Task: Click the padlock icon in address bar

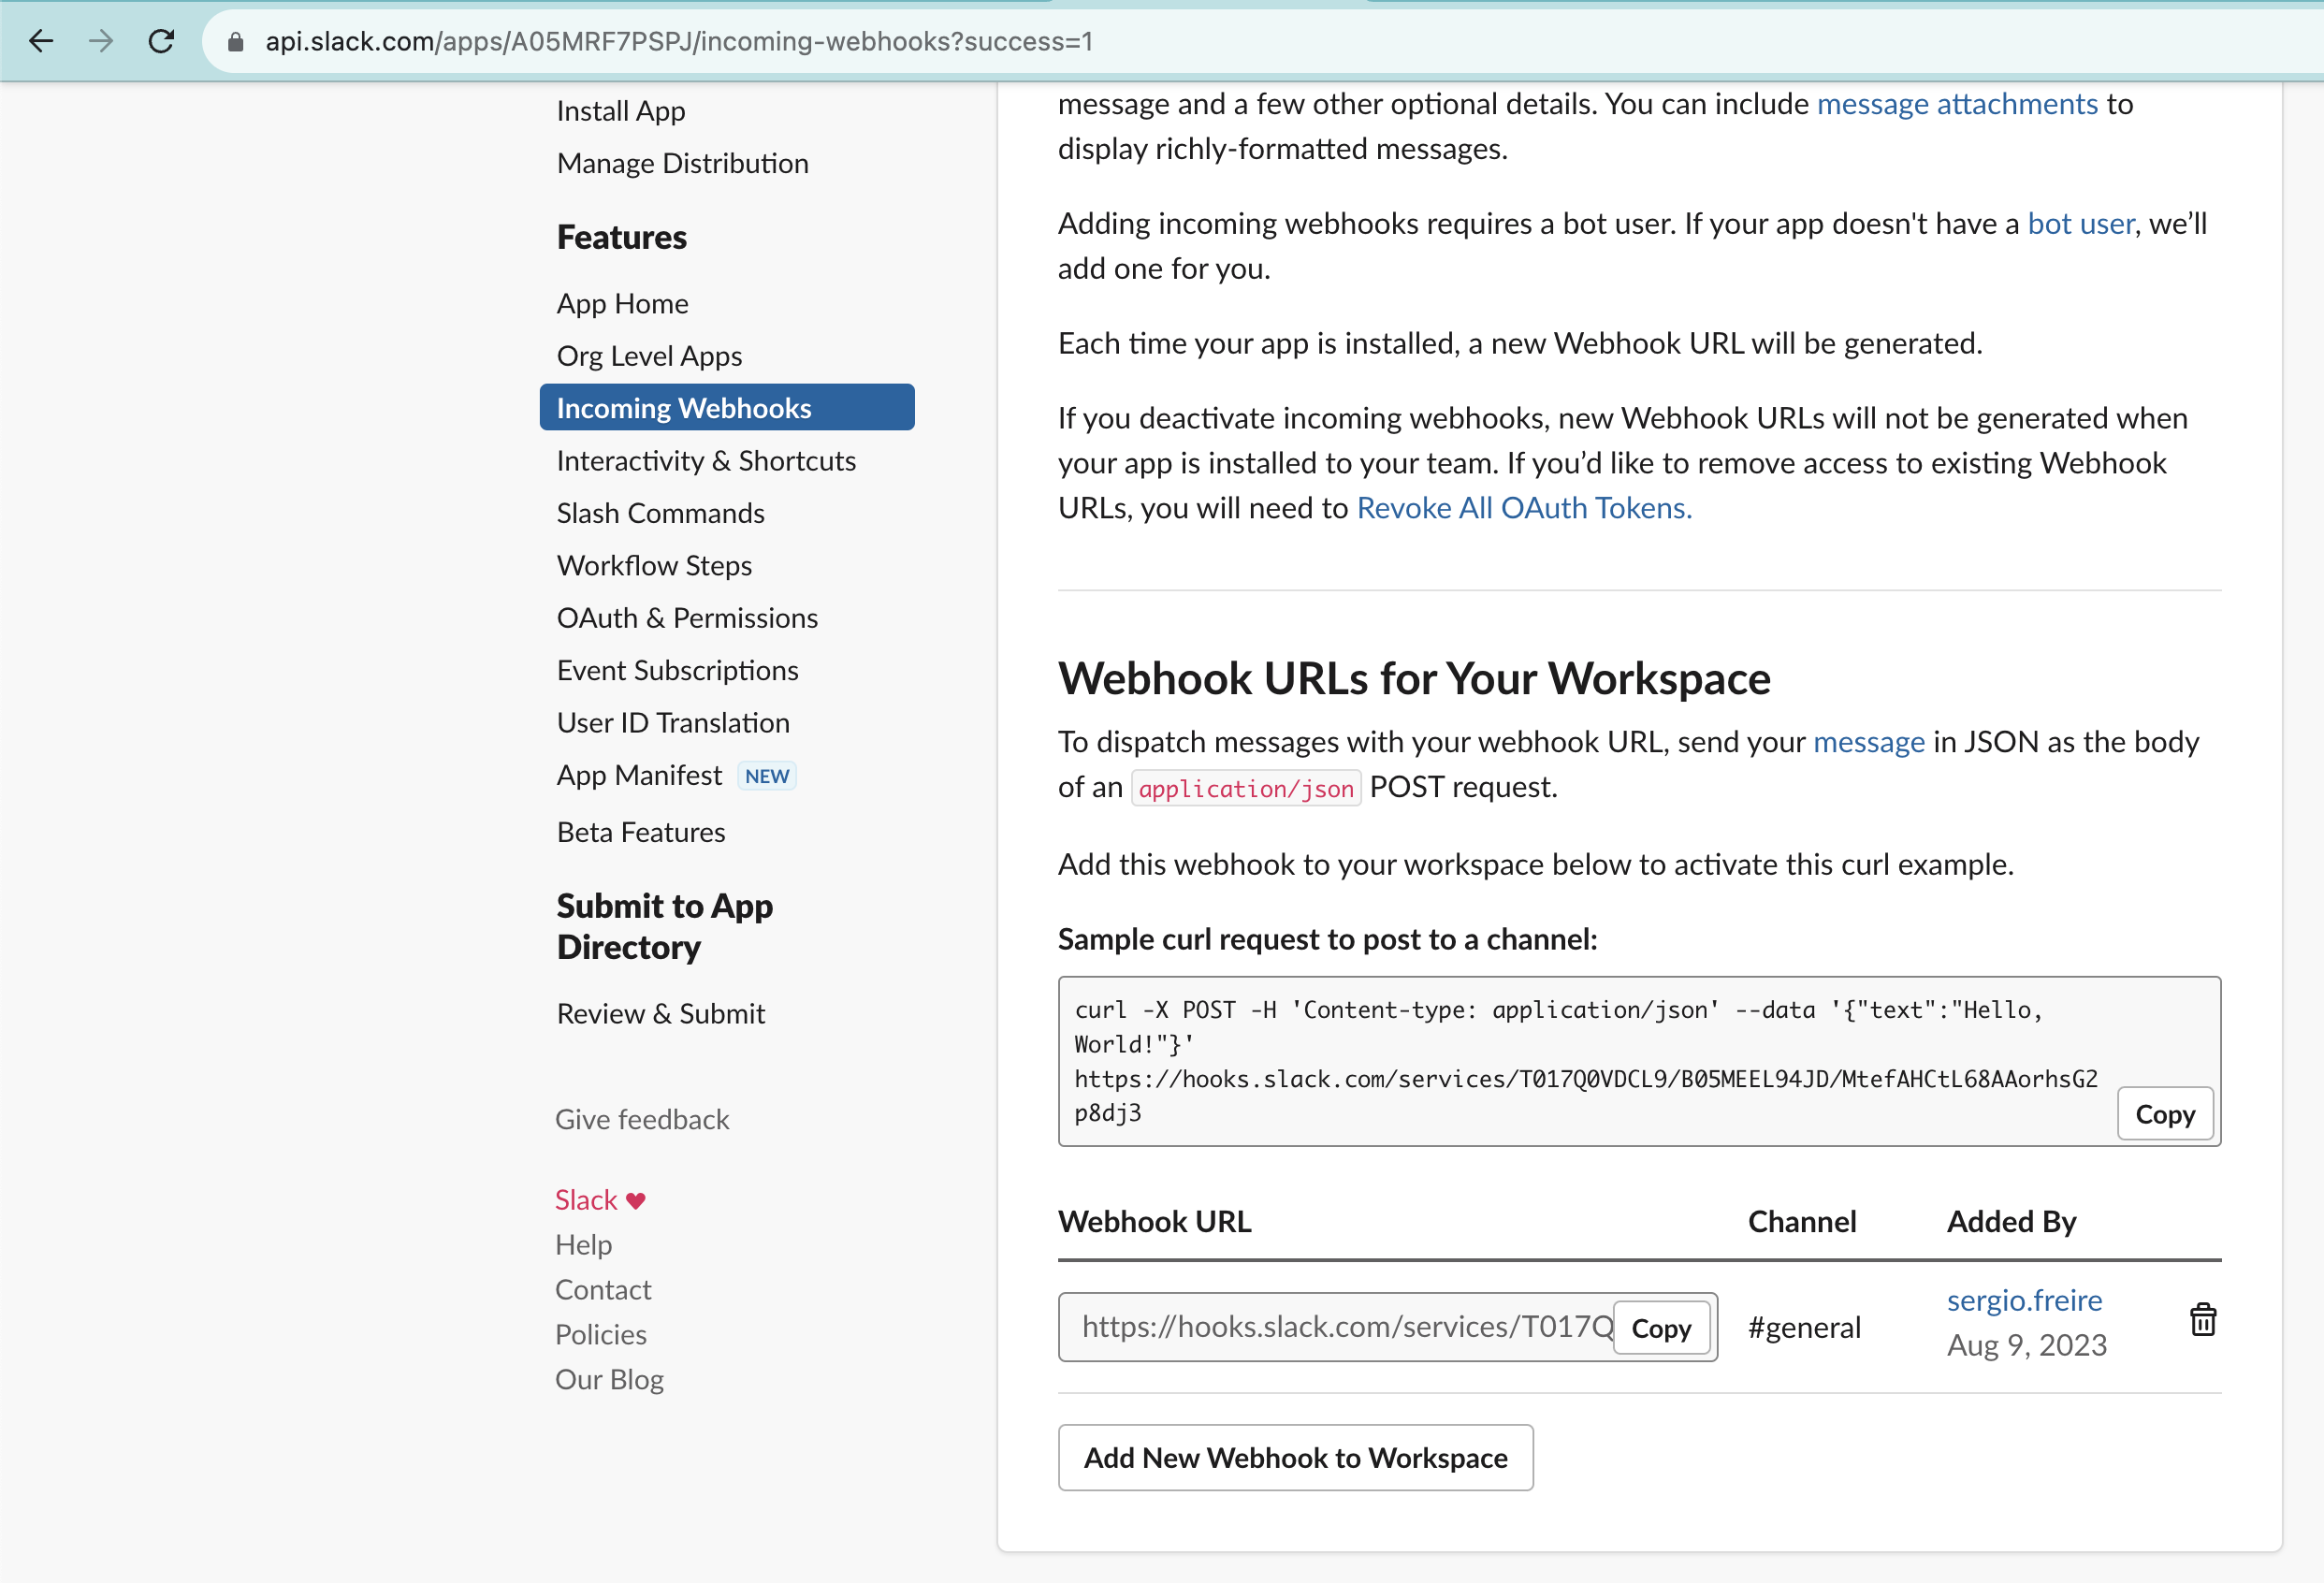Action: (x=235, y=41)
